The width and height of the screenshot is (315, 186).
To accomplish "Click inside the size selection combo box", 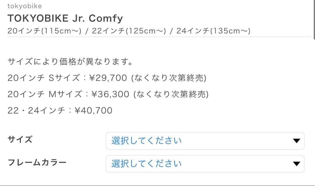I will click(204, 141).
